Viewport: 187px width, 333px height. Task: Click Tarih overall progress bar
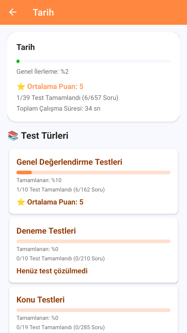pos(93,61)
